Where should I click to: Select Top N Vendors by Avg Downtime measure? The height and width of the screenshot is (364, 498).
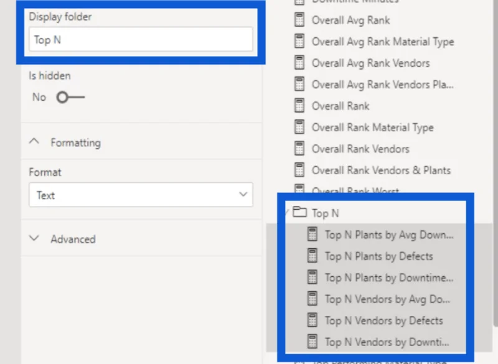coord(387,299)
